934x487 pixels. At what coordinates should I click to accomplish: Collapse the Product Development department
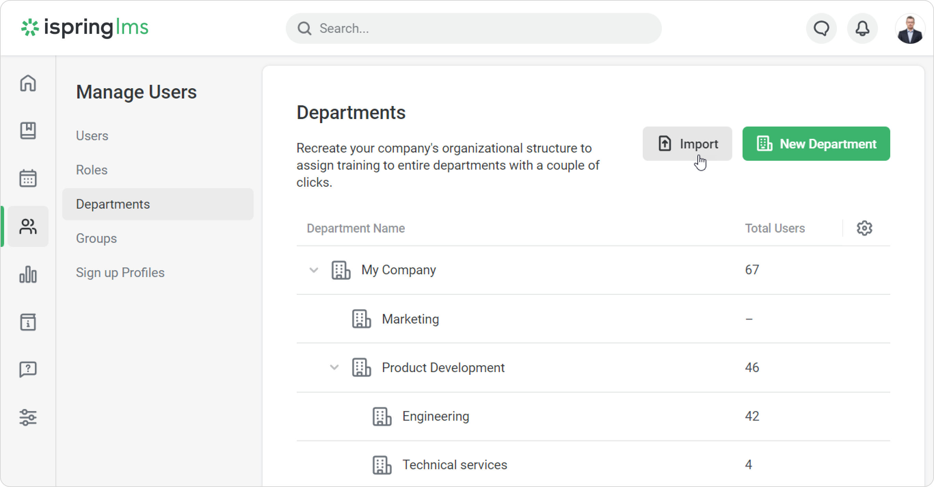[x=334, y=368]
